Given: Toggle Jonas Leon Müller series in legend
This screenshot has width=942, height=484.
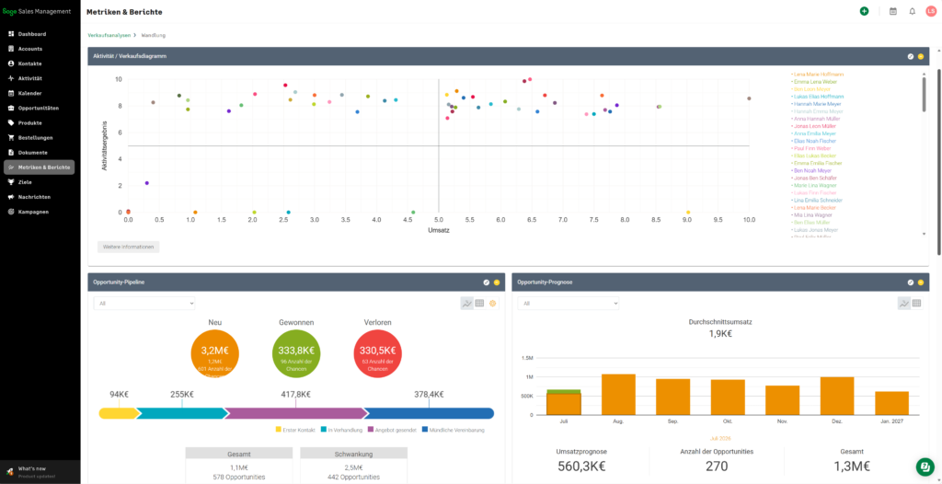Looking at the screenshot, I should (815, 126).
